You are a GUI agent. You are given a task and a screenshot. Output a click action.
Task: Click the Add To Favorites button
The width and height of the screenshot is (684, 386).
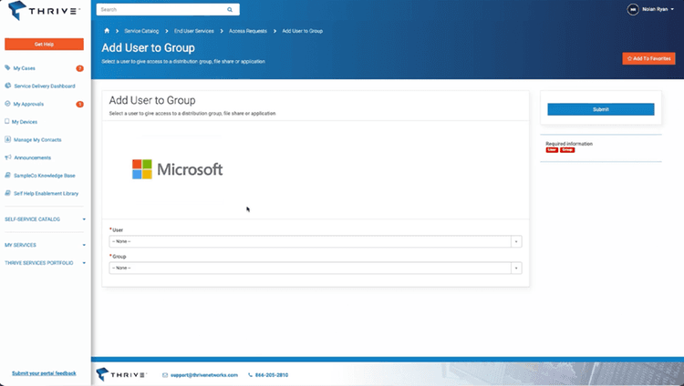(x=648, y=58)
